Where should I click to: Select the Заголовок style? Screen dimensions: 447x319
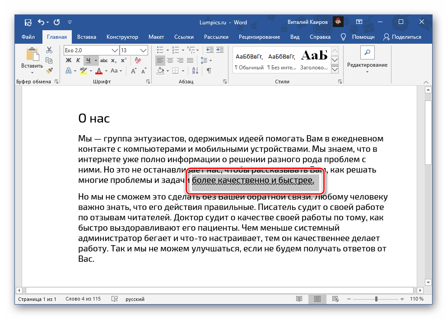(314, 61)
